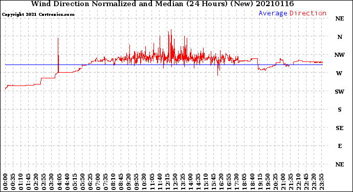Click the '16:20' time label
The width and height of the screenshot is (353, 192).
click(222, 182)
